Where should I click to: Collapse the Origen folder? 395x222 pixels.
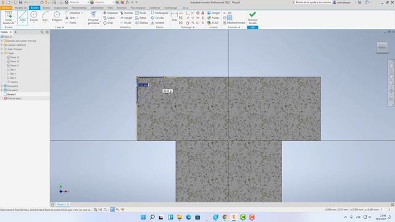[2, 53]
